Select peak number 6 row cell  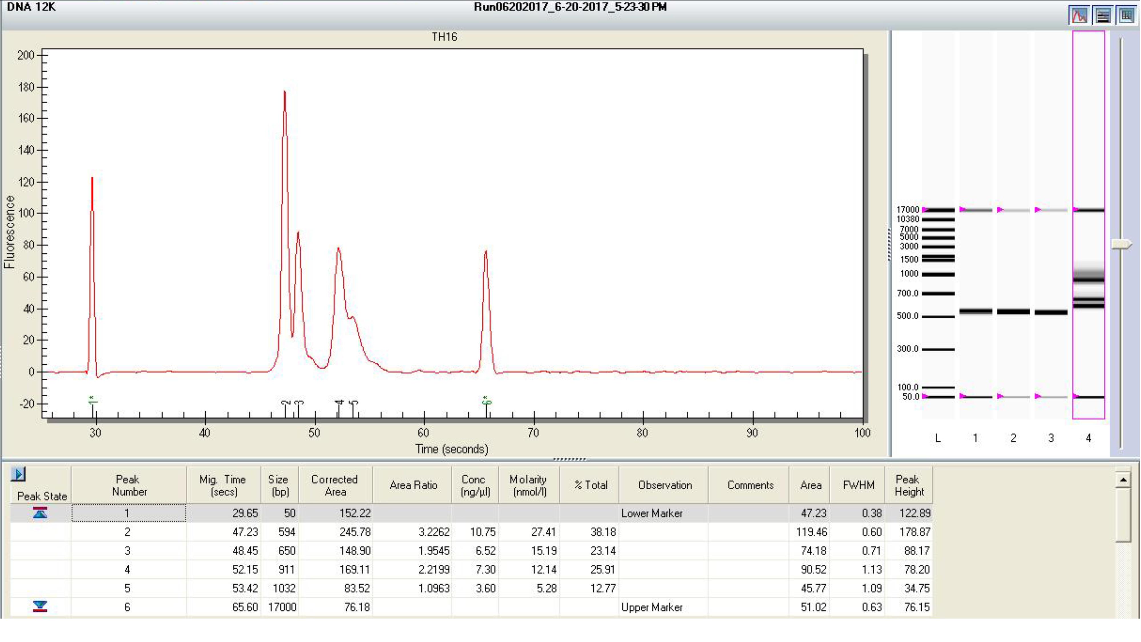click(128, 607)
